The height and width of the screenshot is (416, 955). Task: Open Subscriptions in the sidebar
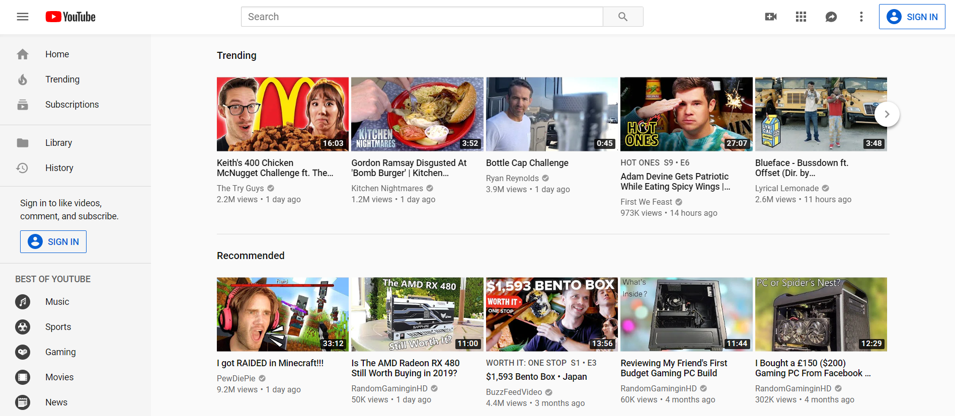(x=71, y=105)
